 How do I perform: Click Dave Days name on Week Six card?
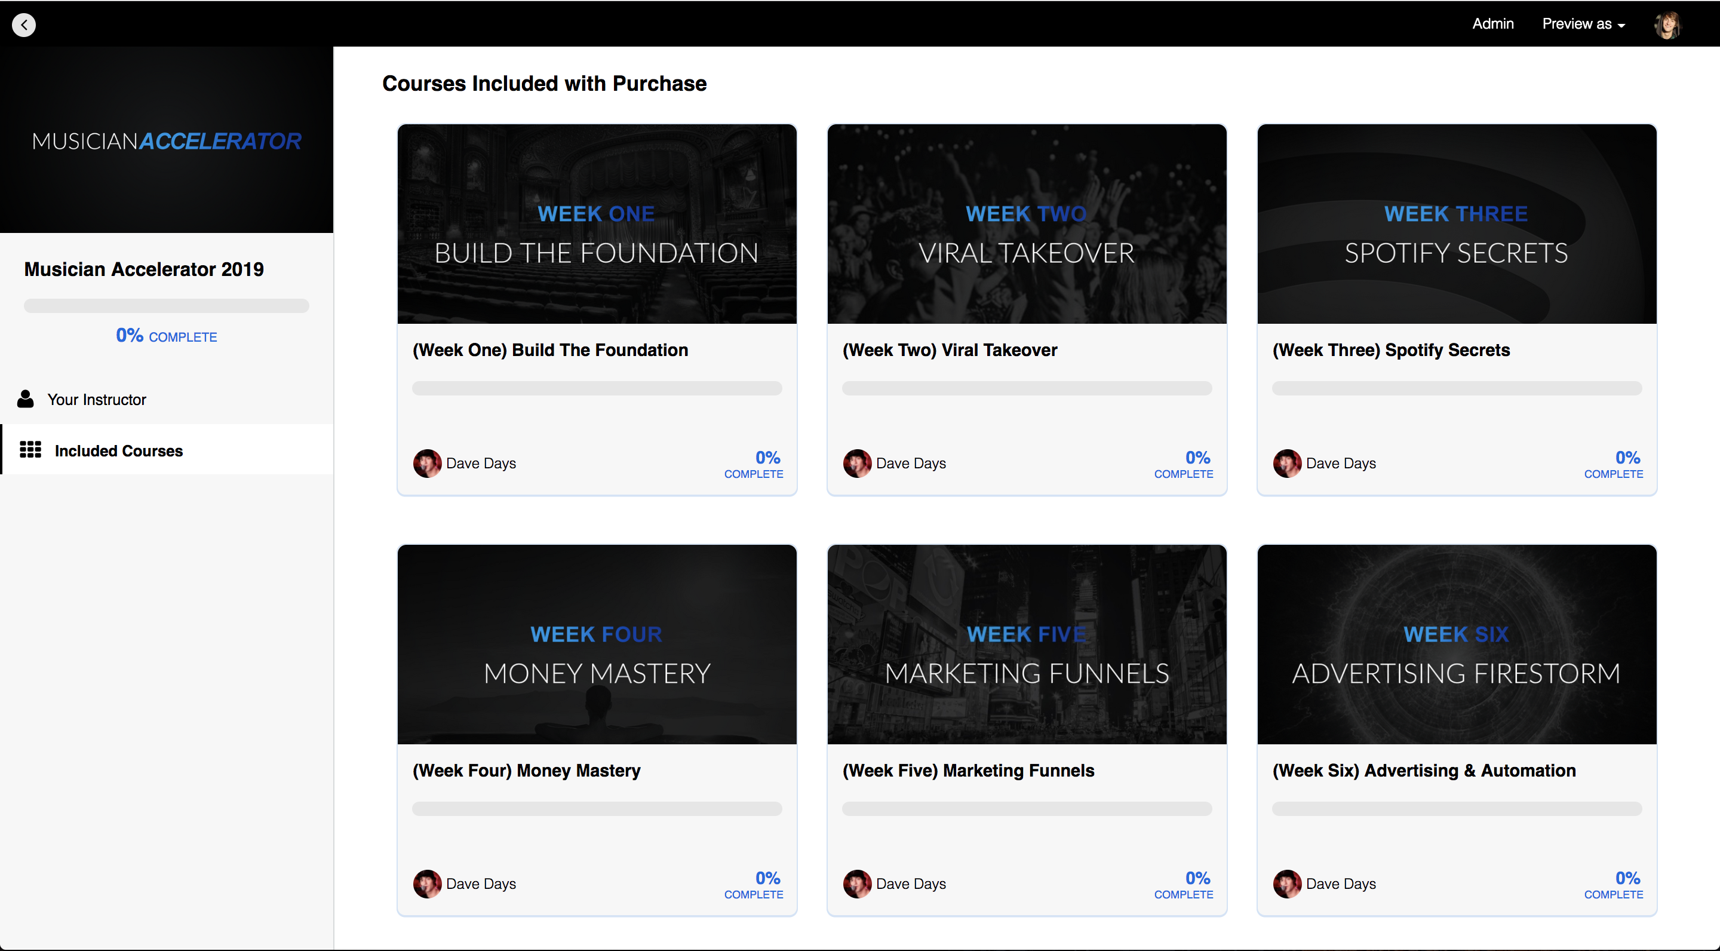[x=1341, y=883]
